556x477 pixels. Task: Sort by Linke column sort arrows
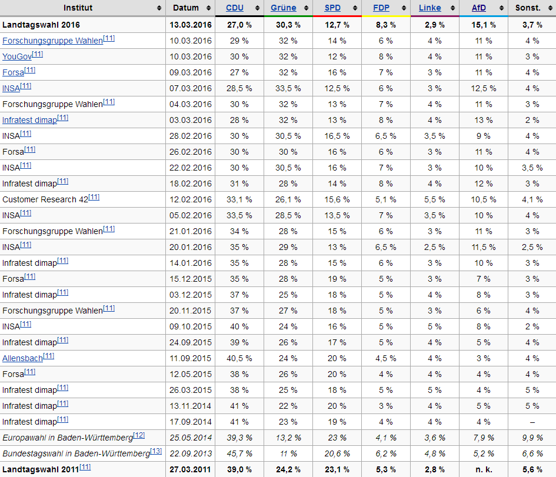pyautogui.click(x=453, y=8)
